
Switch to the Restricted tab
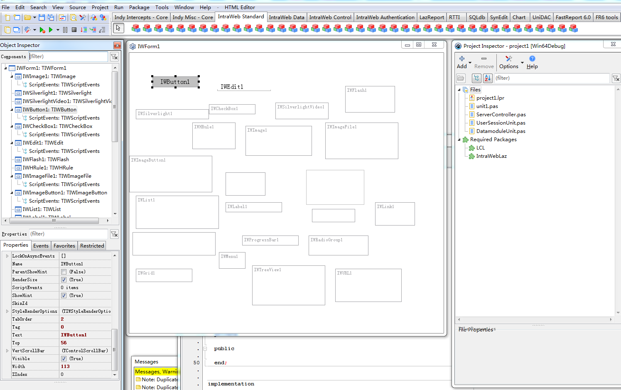pos(92,246)
